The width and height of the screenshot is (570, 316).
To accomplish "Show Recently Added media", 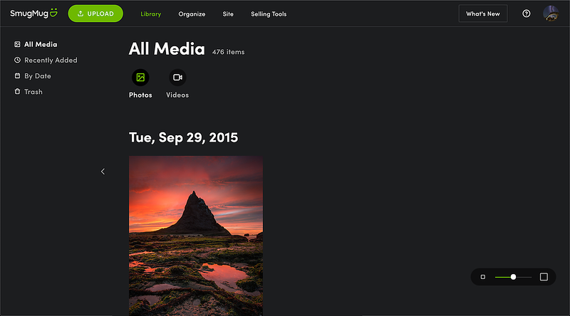I will click(x=50, y=60).
